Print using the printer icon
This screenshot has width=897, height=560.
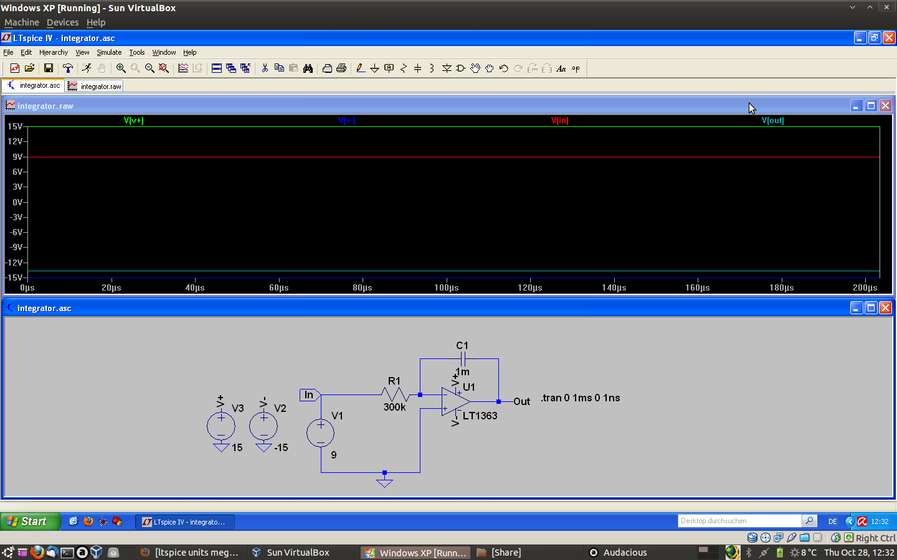(341, 68)
